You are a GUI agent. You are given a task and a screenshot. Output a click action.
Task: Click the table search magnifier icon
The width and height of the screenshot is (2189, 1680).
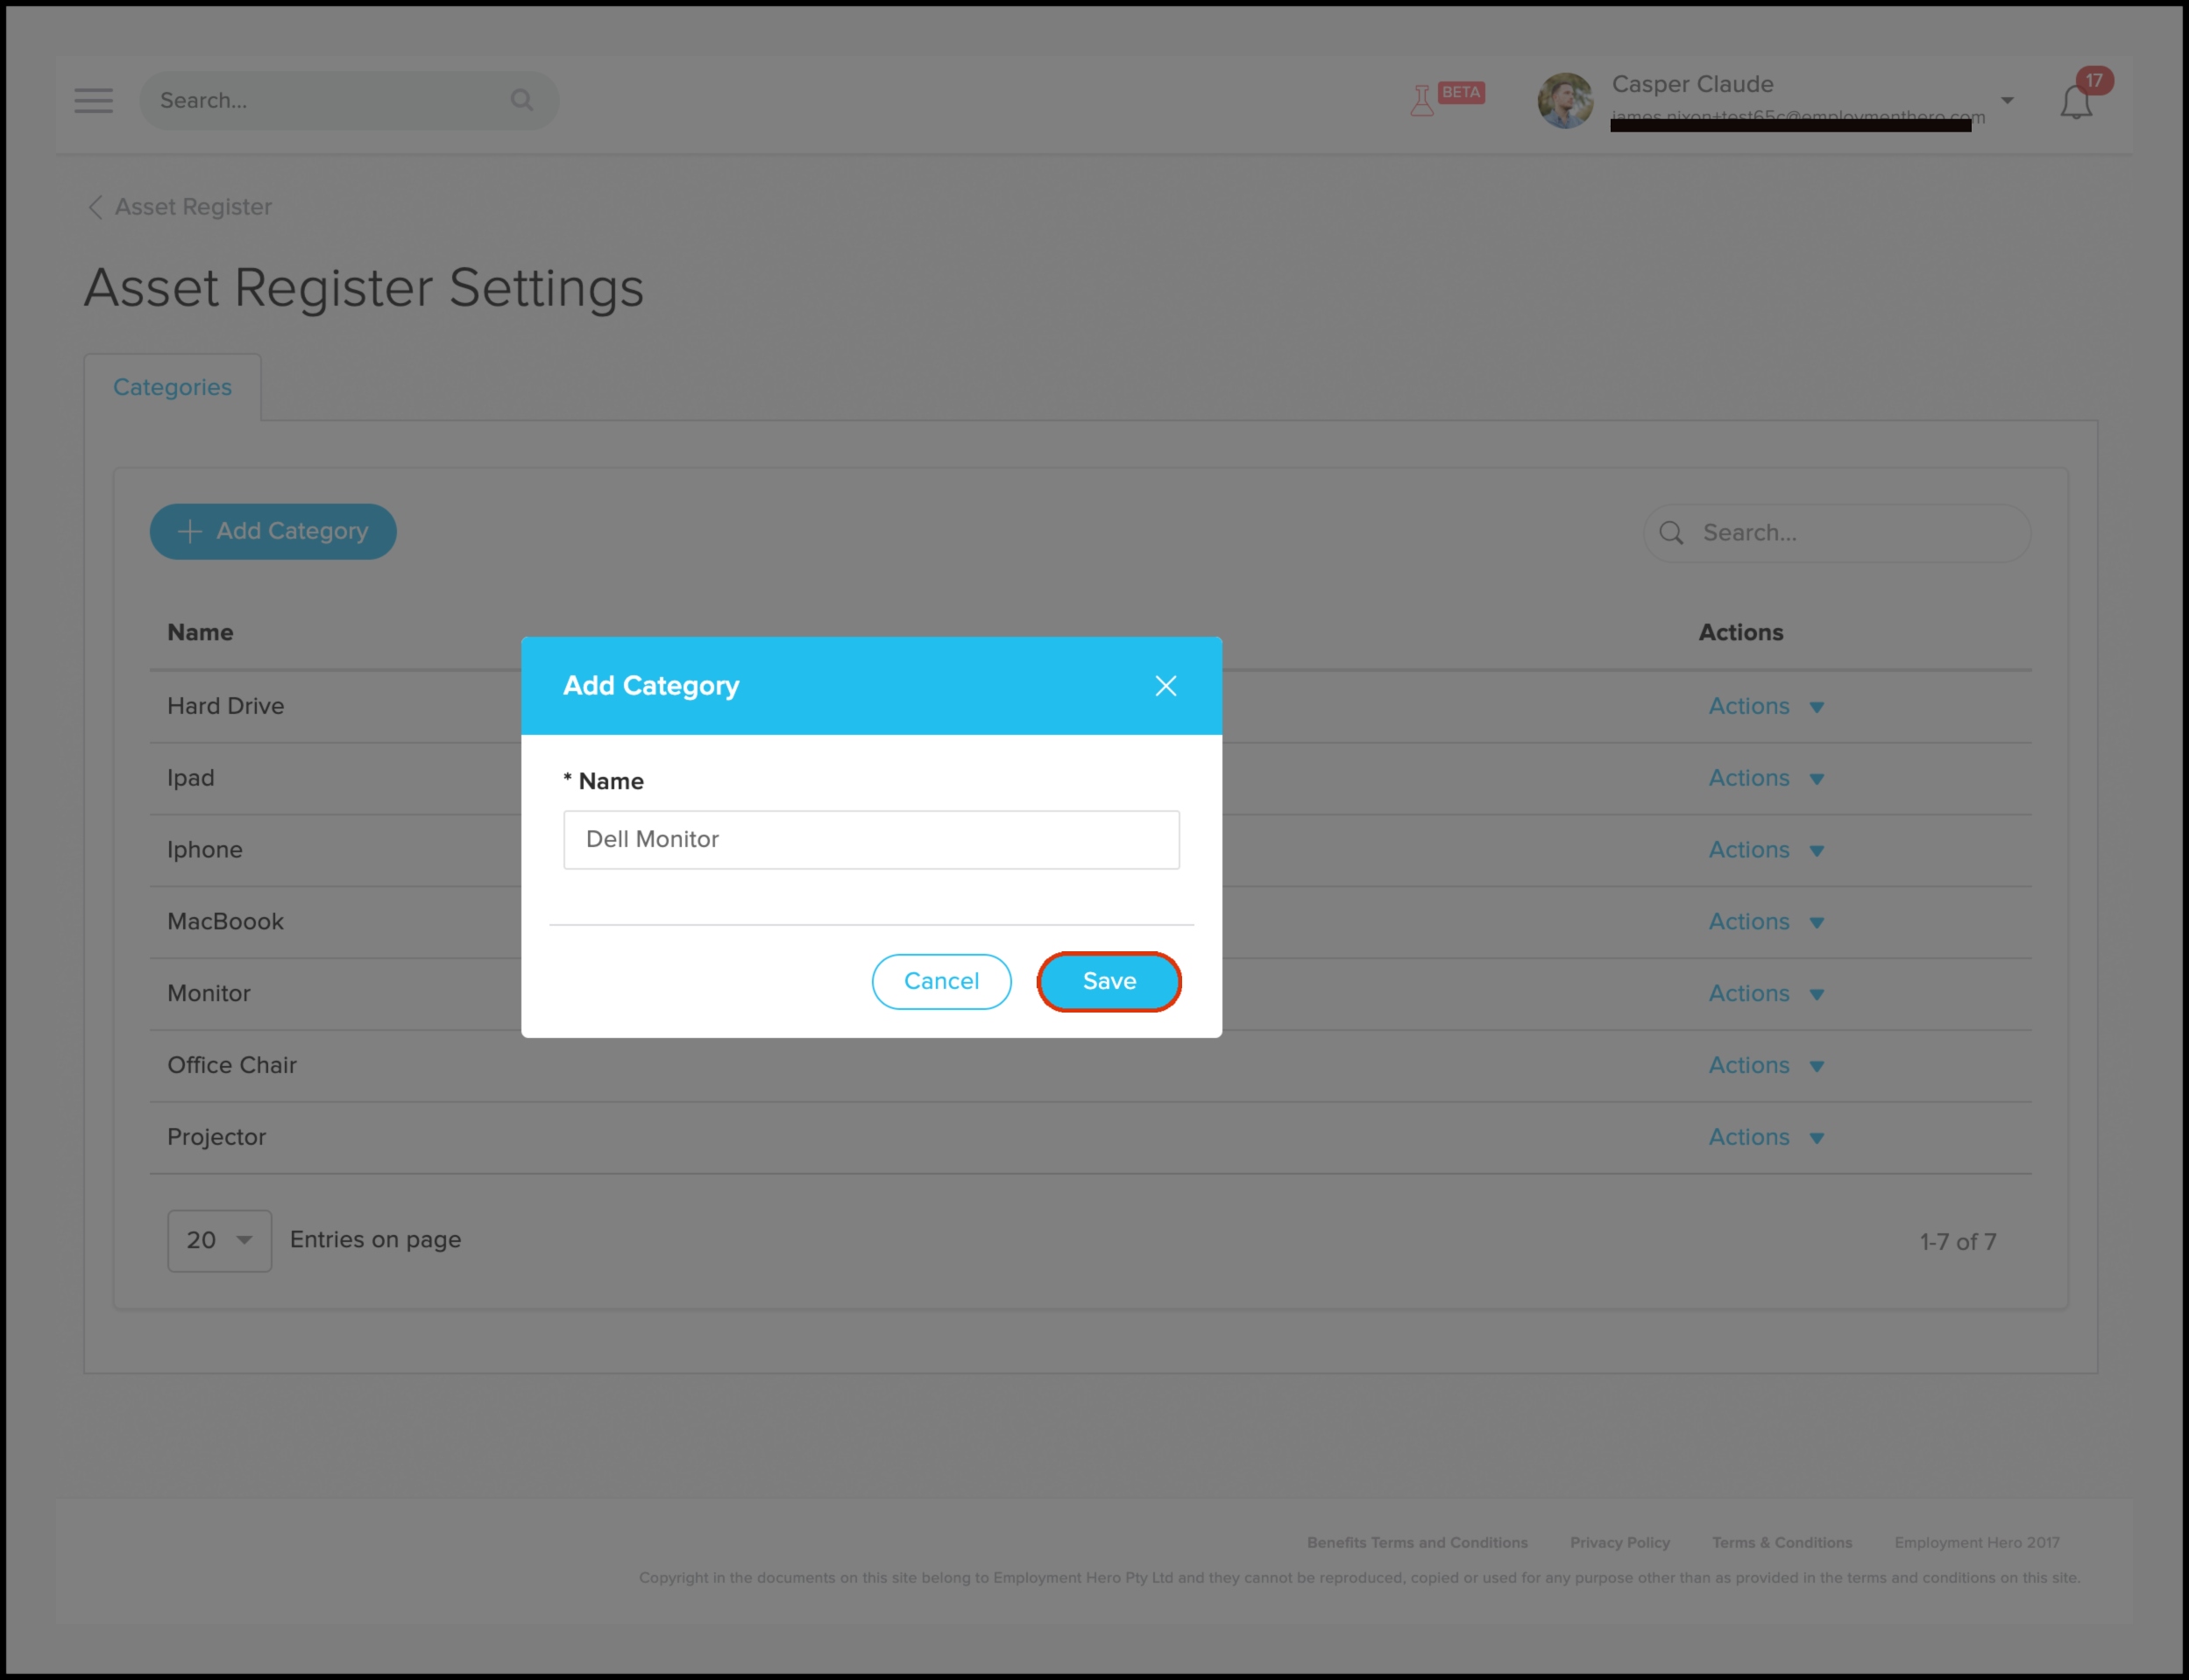[1671, 533]
